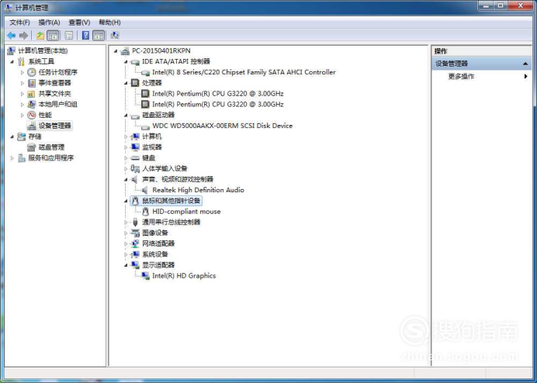
Task: Click the 任务计划程序 clock icon
Action: click(x=32, y=72)
